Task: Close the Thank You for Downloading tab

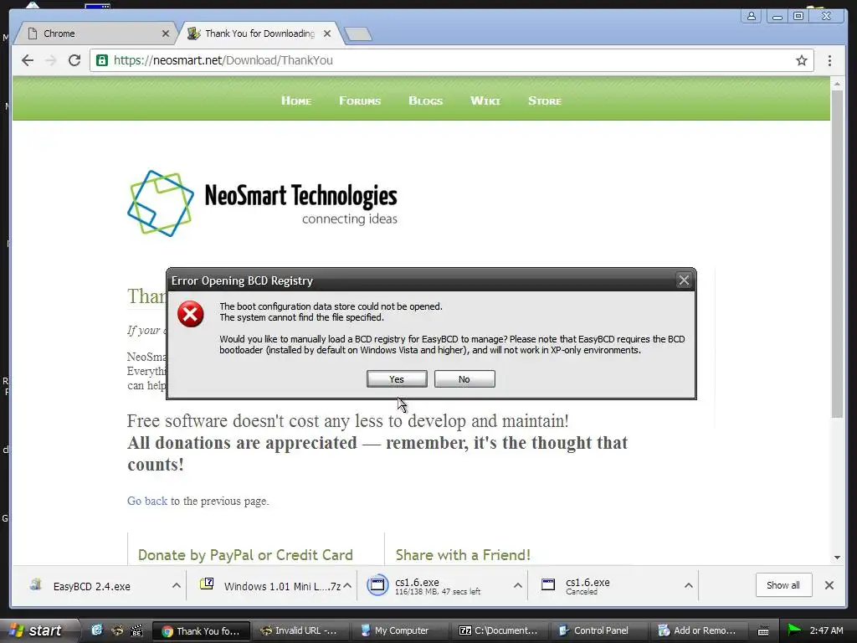Action: tap(327, 33)
